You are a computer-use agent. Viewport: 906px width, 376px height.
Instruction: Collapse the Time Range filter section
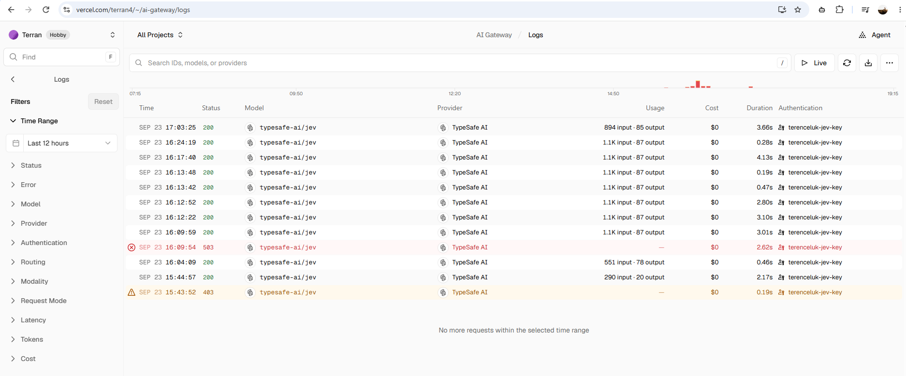point(34,121)
